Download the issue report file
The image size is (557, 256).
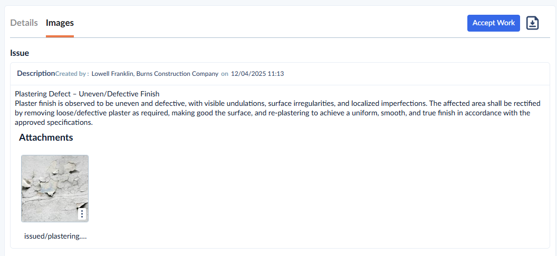533,23
